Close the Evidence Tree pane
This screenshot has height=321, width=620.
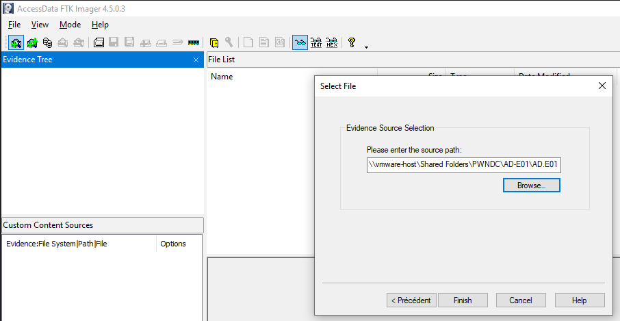point(196,60)
